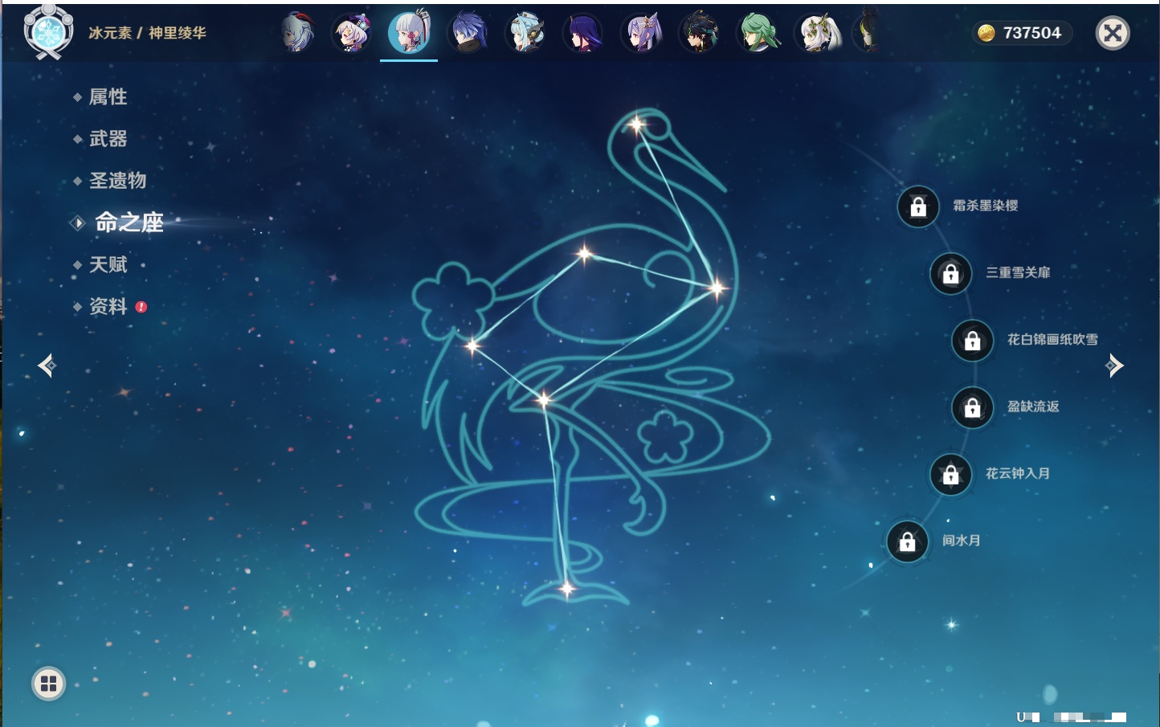The width and height of the screenshot is (1160, 727).
Task: Open locked constellation 花云钟入月 lock icon
Action: pyautogui.click(x=950, y=474)
